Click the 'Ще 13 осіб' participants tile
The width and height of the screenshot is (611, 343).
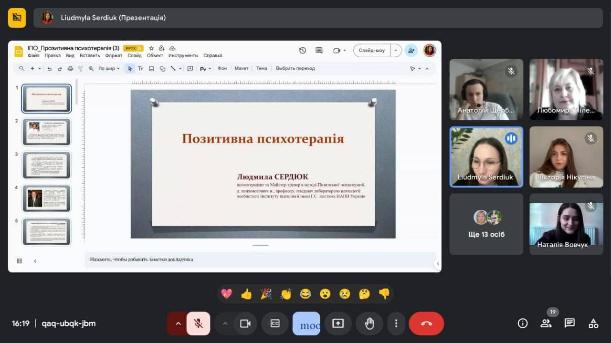tap(486, 224)
